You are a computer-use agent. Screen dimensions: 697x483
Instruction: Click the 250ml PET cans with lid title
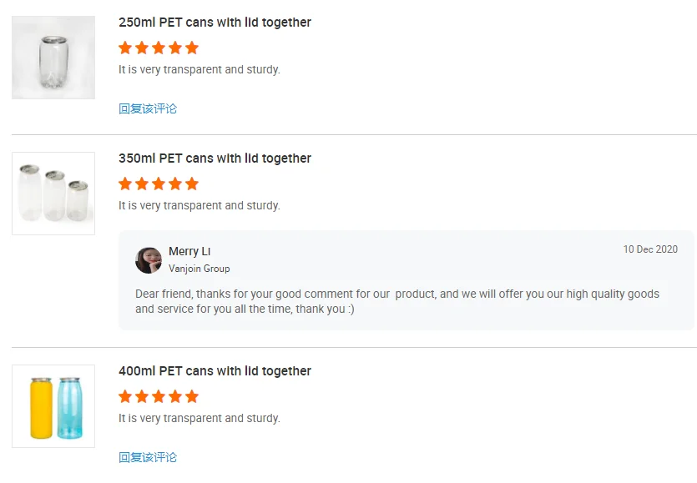tap(215, 23)
